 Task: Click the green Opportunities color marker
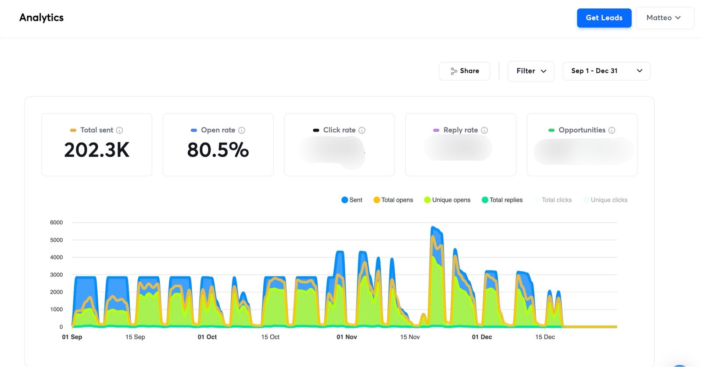tap(552, 130)
